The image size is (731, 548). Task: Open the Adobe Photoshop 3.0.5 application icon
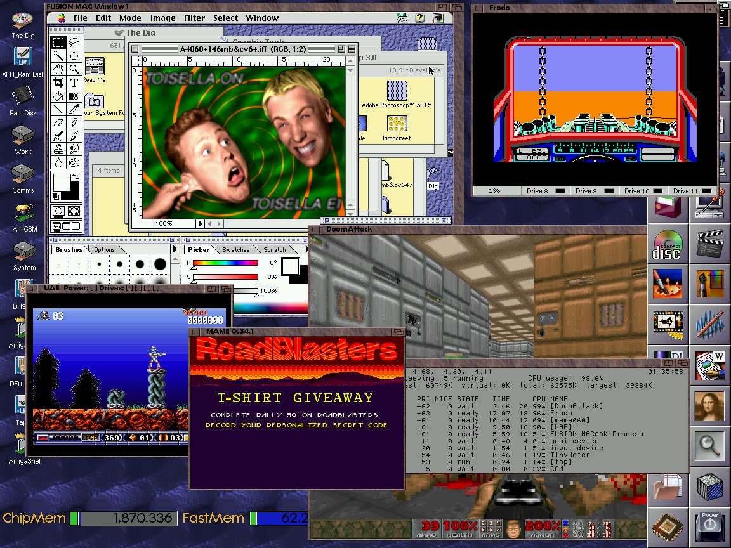point(397,94)
